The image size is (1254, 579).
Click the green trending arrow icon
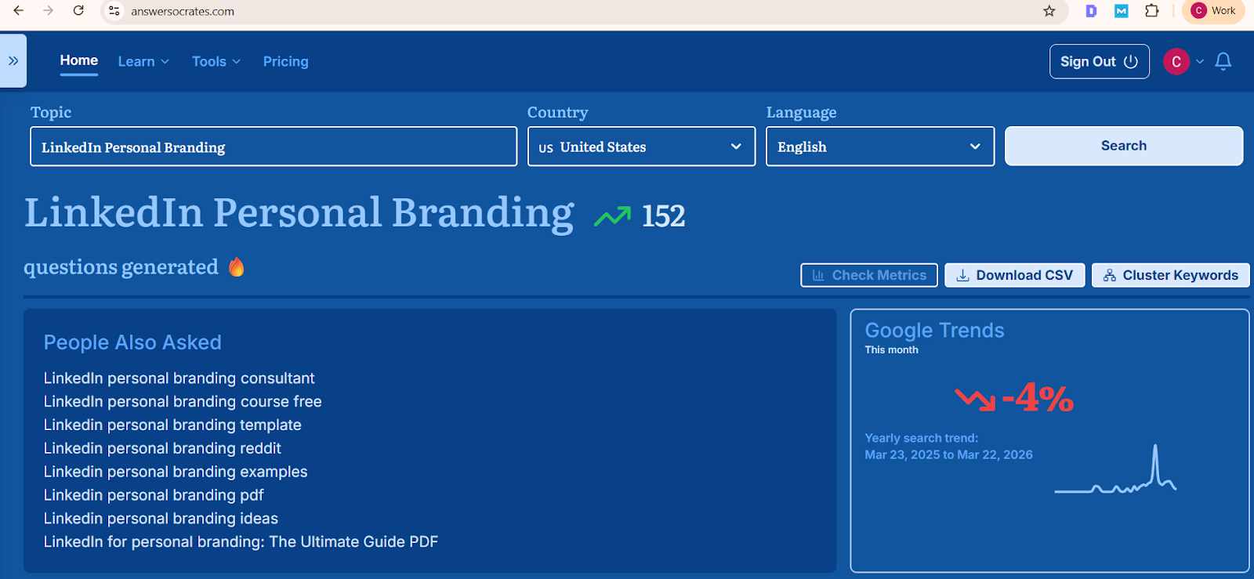click(x=612, y=216)
